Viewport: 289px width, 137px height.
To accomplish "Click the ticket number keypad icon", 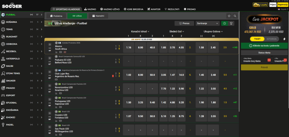I will click(269, 60).
